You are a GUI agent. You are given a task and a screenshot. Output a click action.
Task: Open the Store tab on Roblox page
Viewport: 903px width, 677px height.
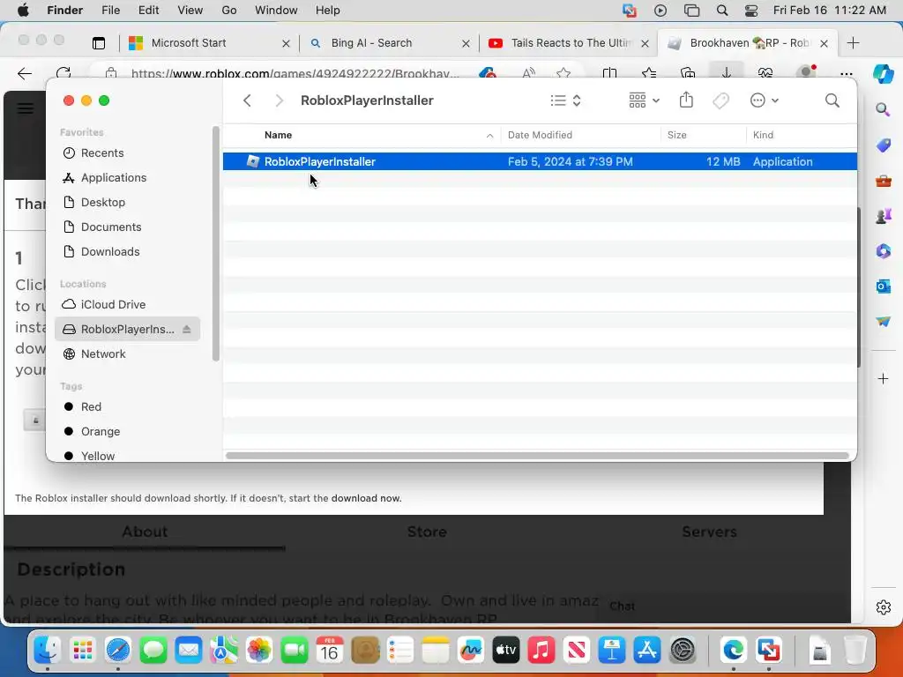coord(427,532)
